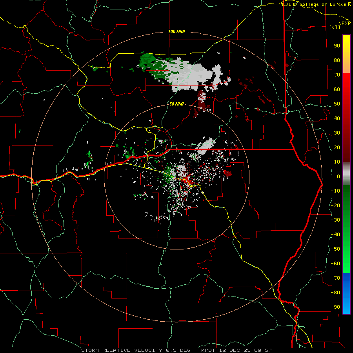Pick the blue segment of the color bar

point(346,293)
